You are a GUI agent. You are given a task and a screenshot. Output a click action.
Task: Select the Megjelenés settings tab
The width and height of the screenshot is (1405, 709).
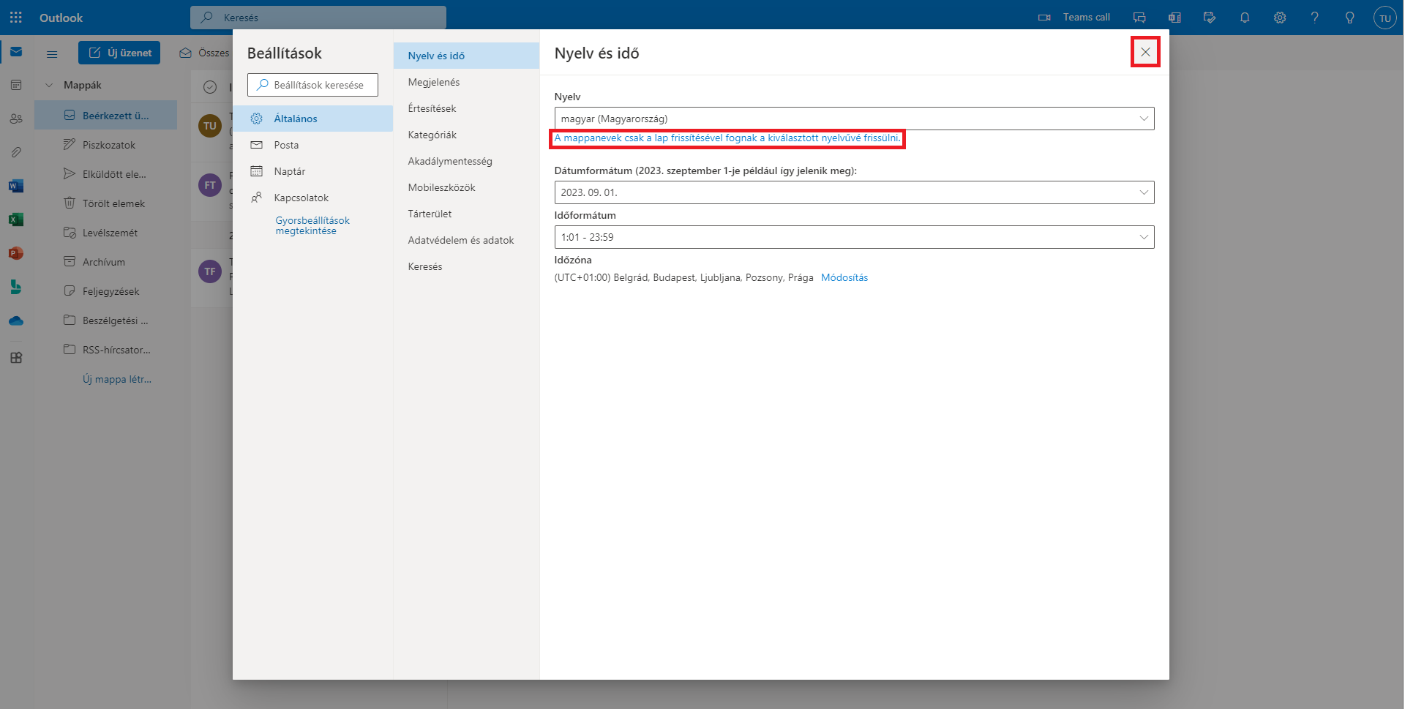point(434,82)
